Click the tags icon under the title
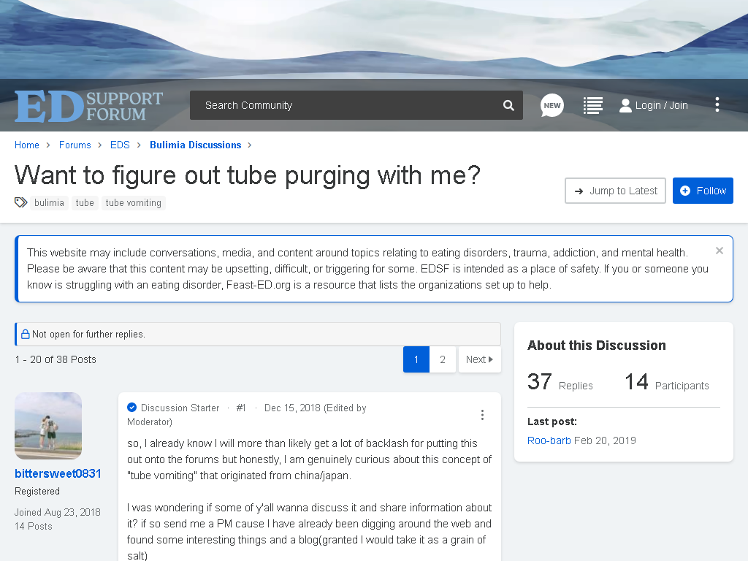Screen dimensions: 748x561 click(x=21, y=203)
